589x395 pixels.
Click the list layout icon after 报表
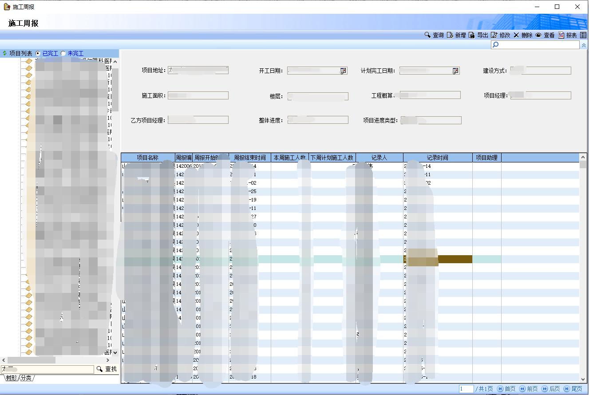(583, 35)
